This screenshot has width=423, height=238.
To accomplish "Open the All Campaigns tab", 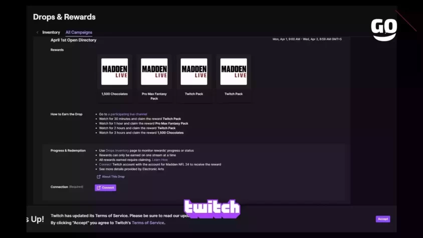I will click(x=79, y=33).
